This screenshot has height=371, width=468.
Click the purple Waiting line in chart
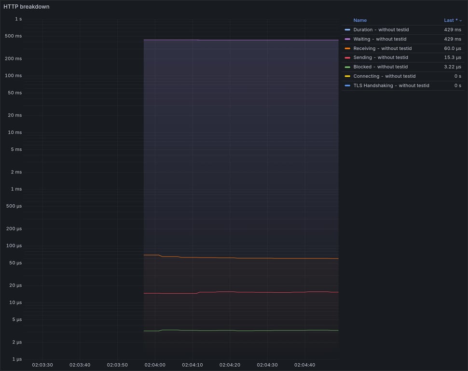coord(241,40)
